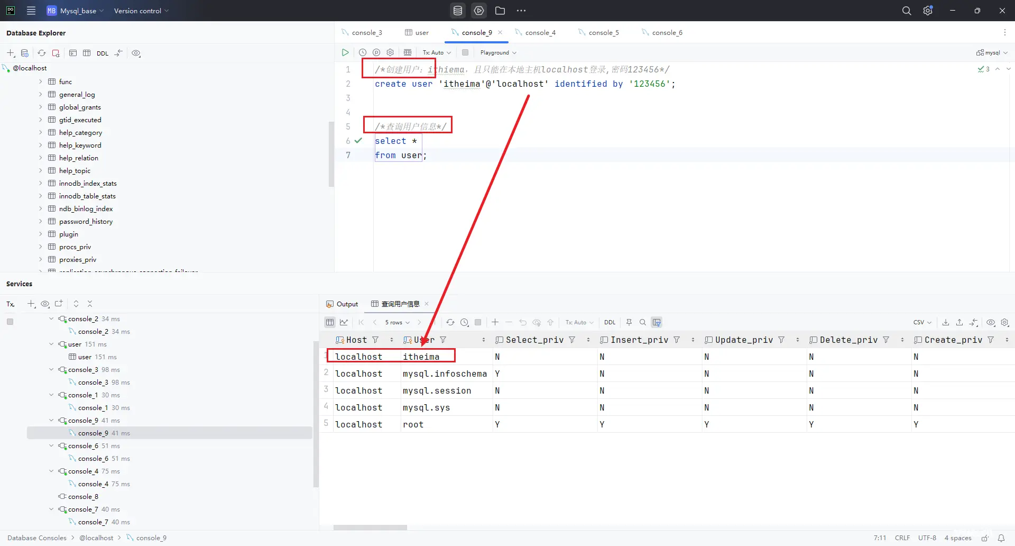Viewport: 1015px width, 546px height.
Task: Click DDL button in result toolbar
Action: click(x=610, y=322)
